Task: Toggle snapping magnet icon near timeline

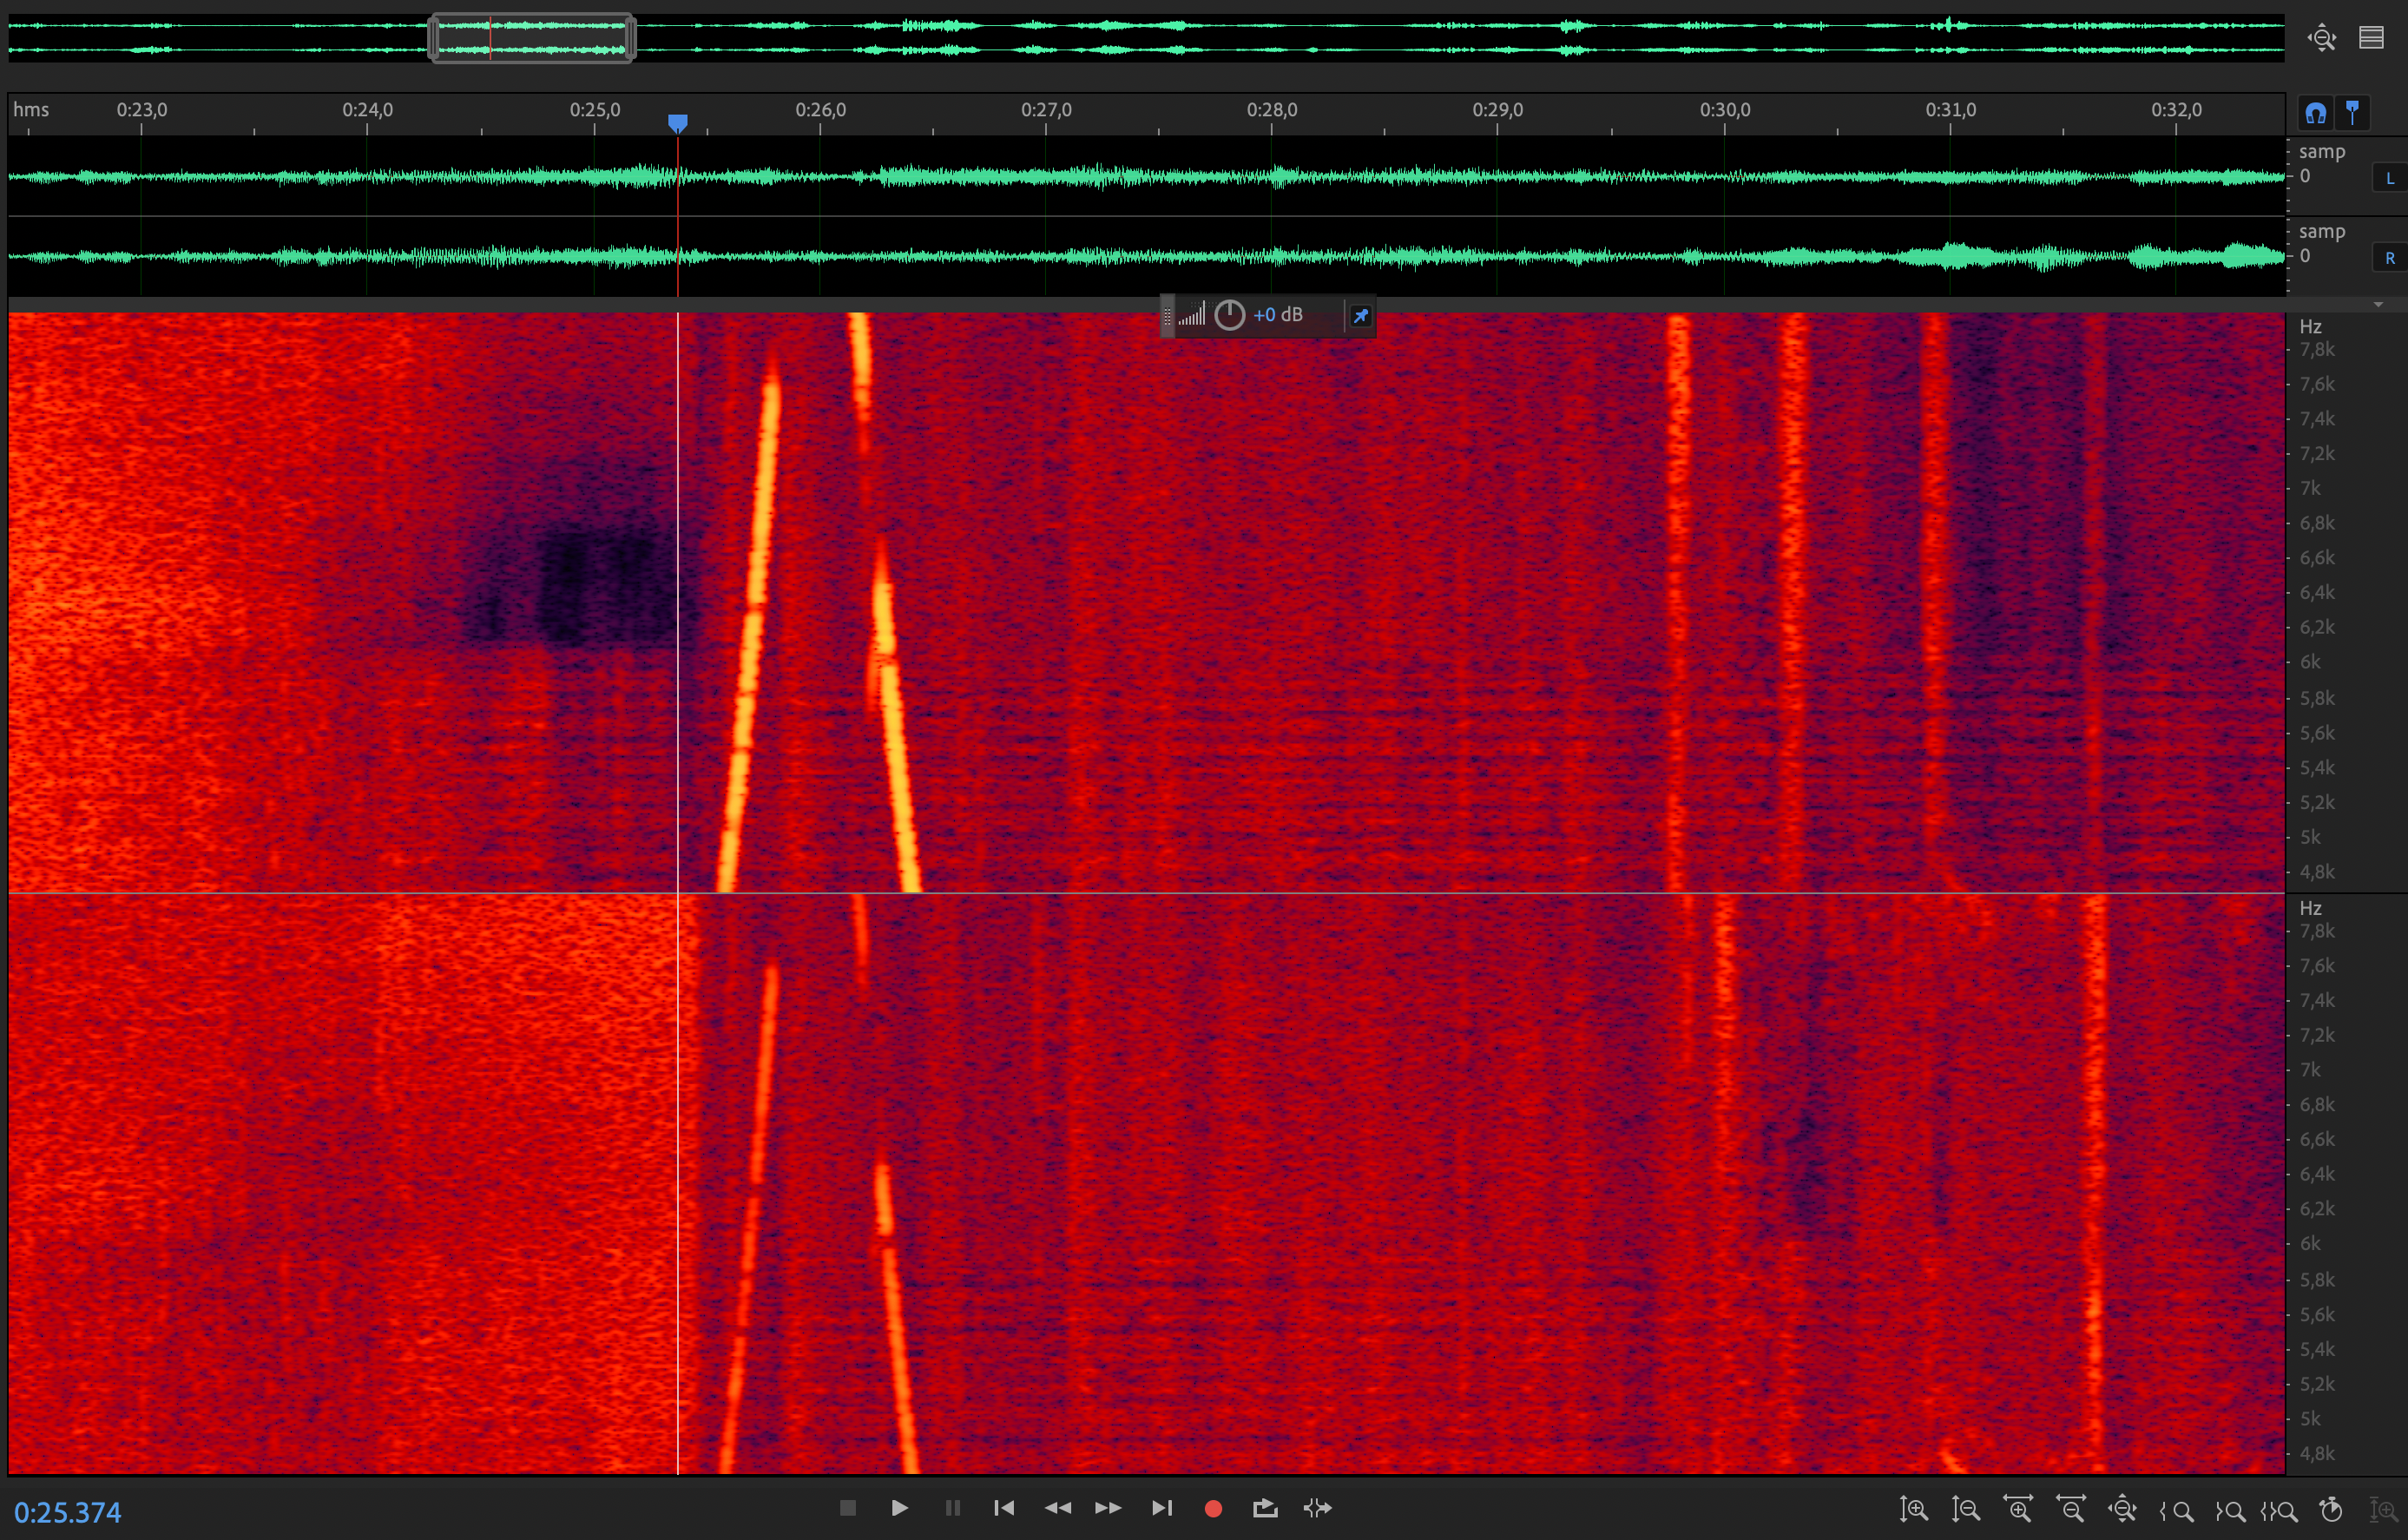Action: tap(2316, 113)
